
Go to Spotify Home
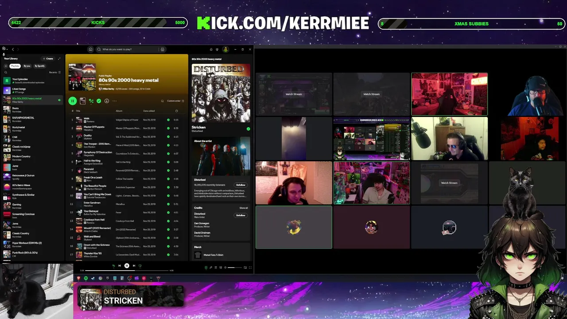coord(90,50)
